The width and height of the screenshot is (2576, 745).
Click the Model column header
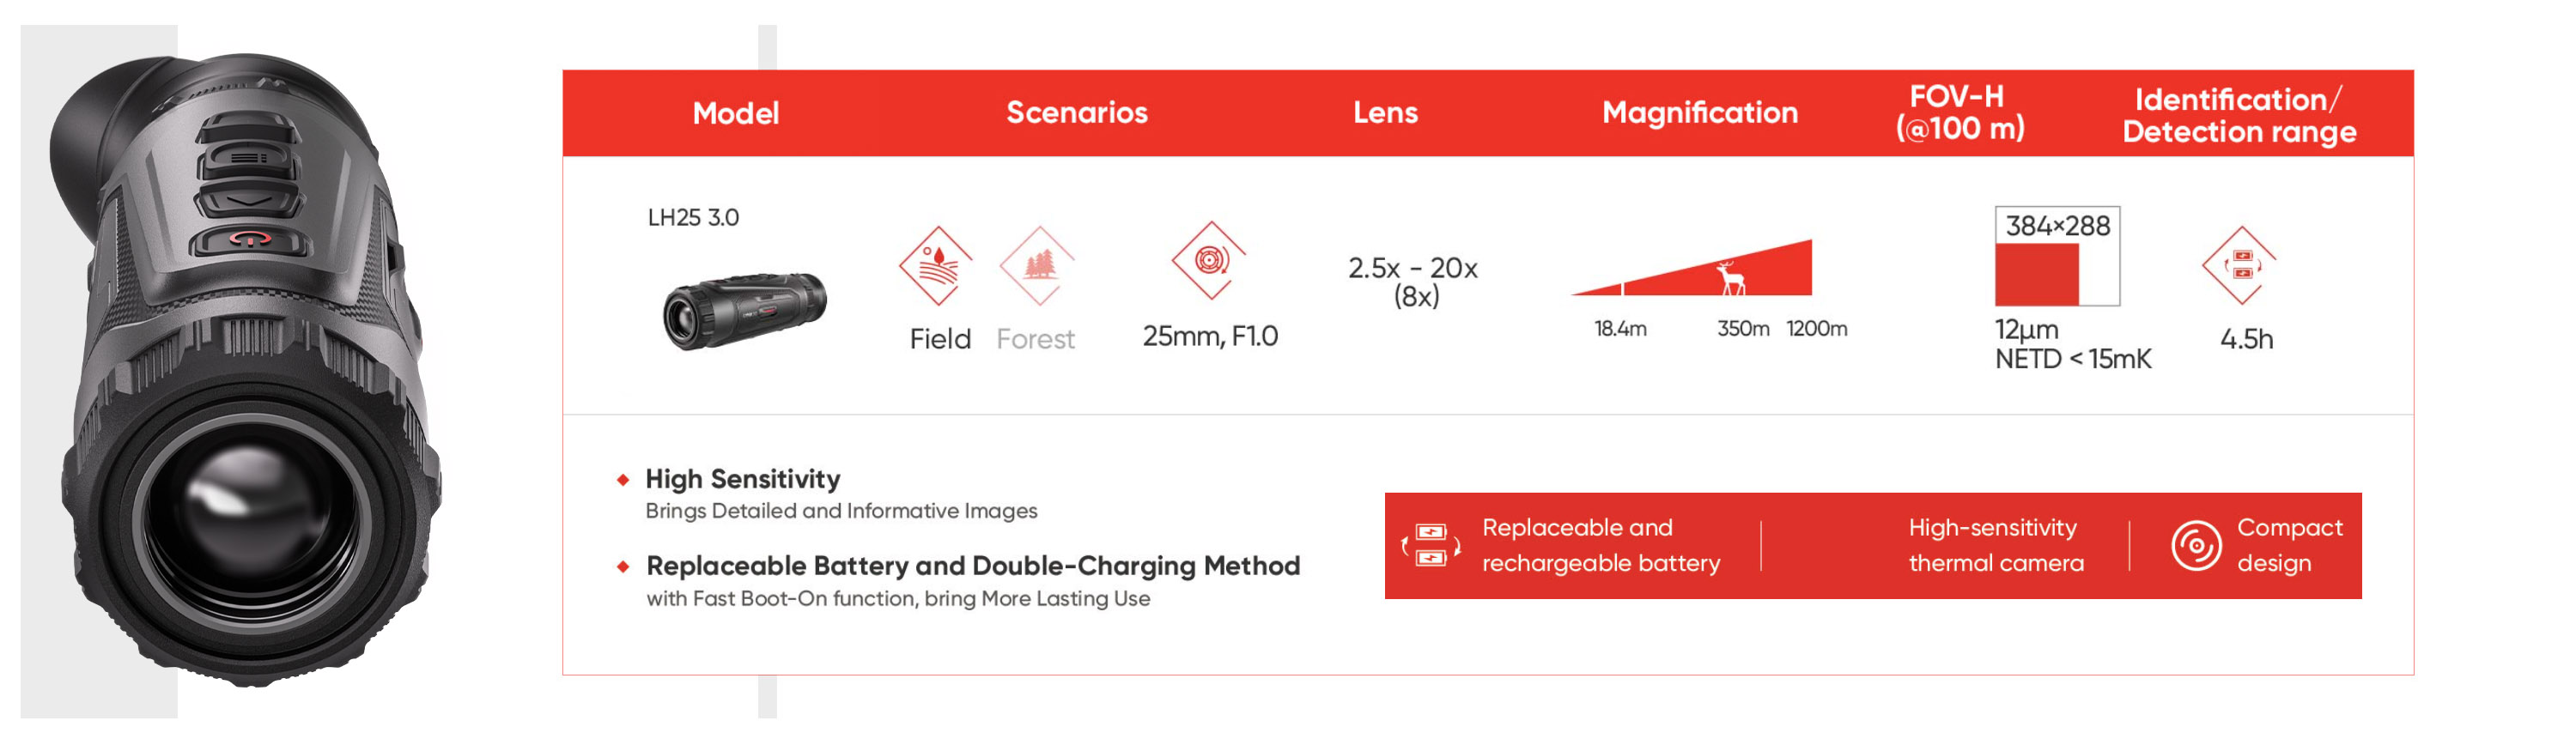(x=735, y=113)
